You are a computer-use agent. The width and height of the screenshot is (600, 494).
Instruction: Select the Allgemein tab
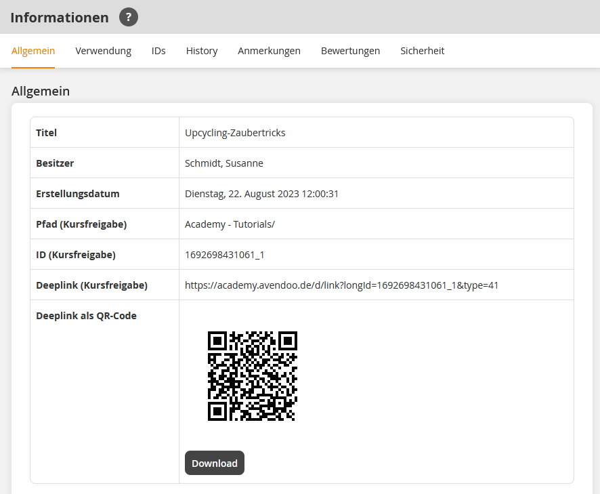33,51
